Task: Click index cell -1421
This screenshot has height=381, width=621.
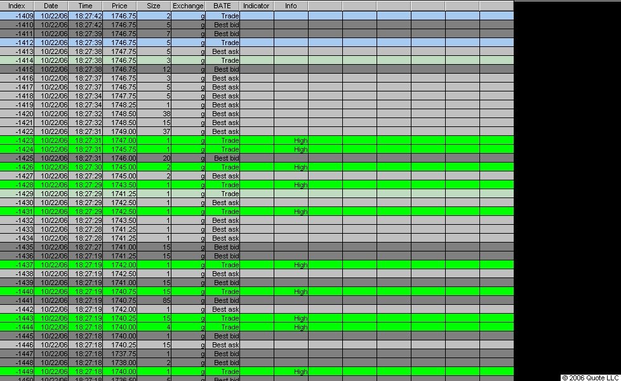Action: [17, 123]
